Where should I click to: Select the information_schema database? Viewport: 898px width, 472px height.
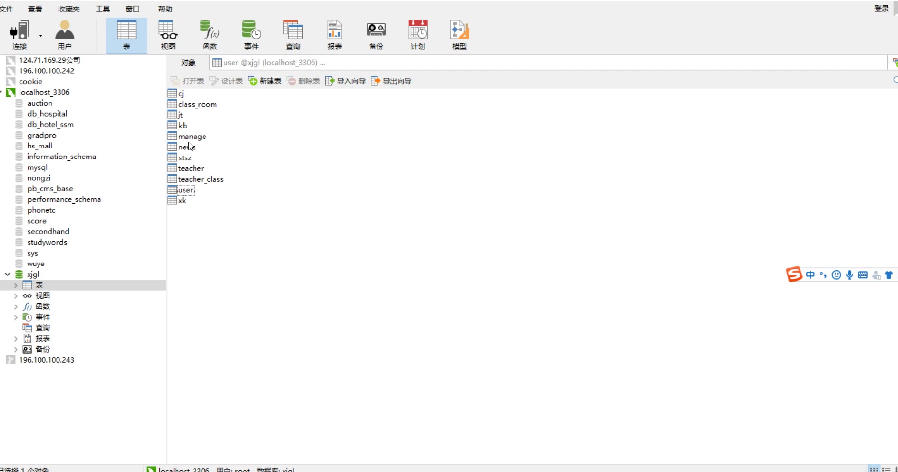coord(61,157)
